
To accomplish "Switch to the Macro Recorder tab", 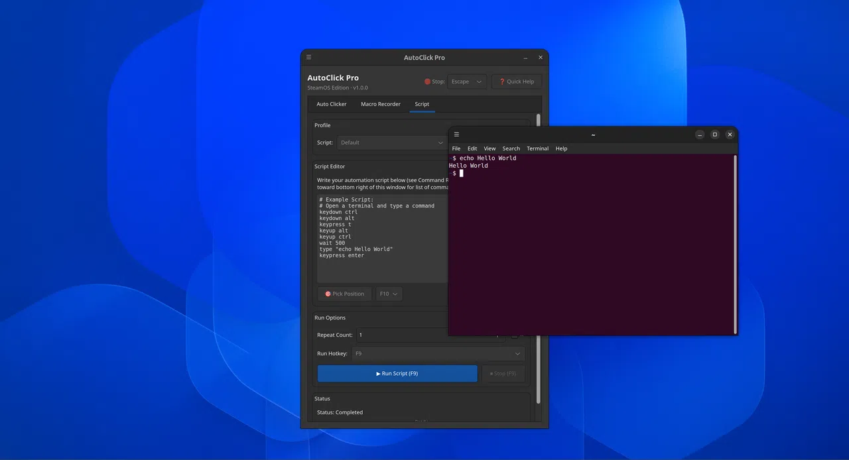I will (x=381, y=104).
